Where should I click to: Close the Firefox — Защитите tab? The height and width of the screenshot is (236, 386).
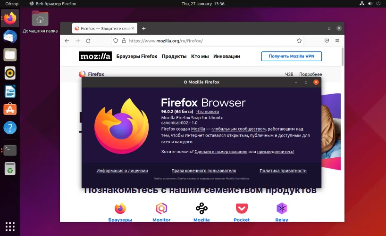point(133,28)
